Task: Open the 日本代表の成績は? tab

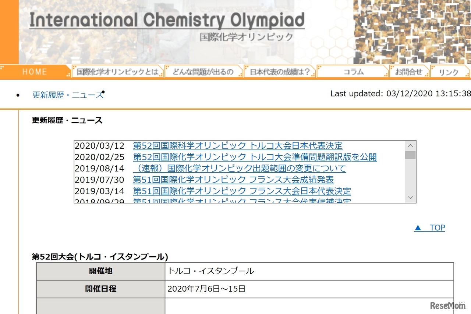Action: (x=280, y=72)
